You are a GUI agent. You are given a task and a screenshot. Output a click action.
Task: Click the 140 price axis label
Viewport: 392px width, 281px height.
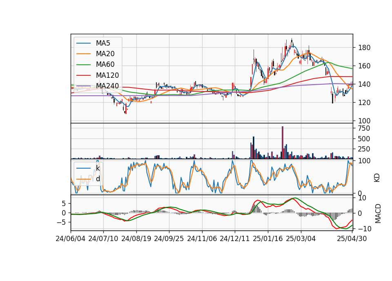click(x=364, y=84)
